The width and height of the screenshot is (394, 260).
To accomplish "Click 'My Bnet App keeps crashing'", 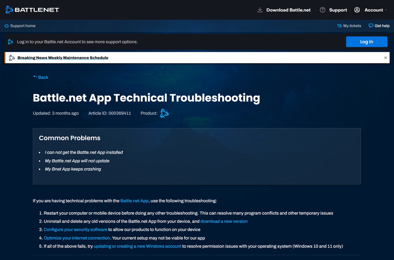I will pyautogui.click(x=73, y=169).
